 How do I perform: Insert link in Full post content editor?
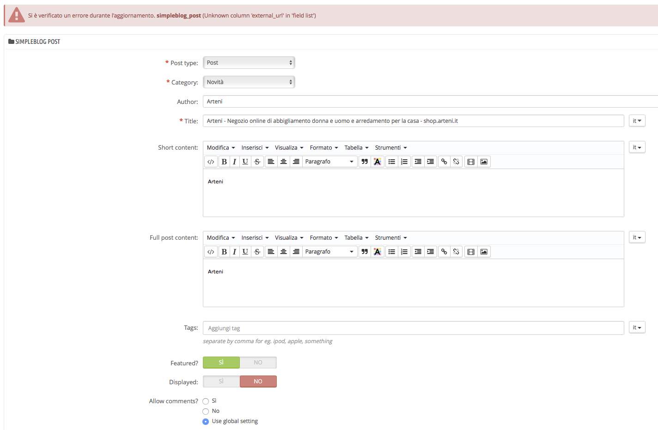pos(444,252)
